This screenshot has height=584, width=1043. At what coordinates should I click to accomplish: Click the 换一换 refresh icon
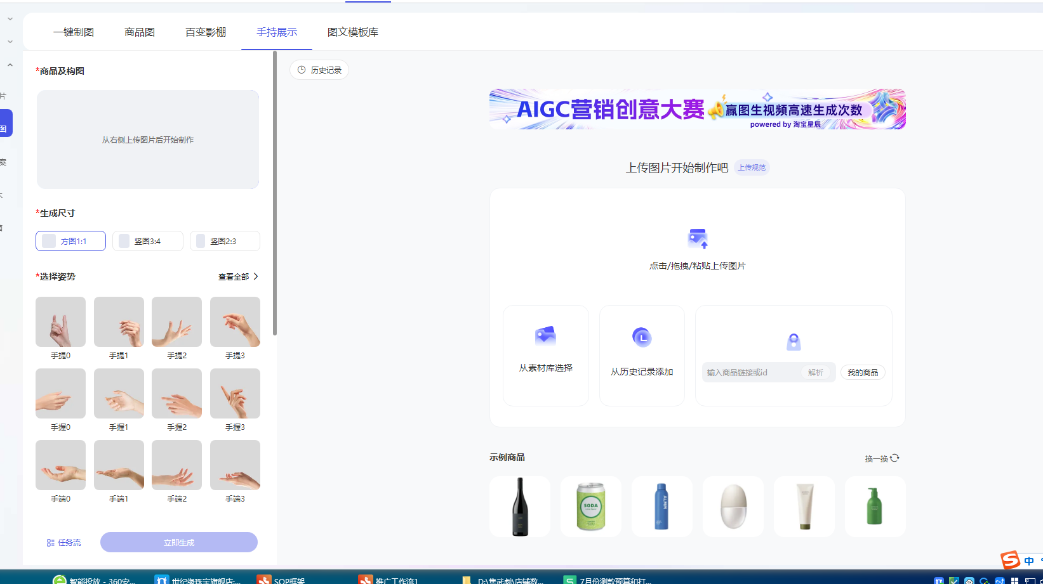coord(894,458)
